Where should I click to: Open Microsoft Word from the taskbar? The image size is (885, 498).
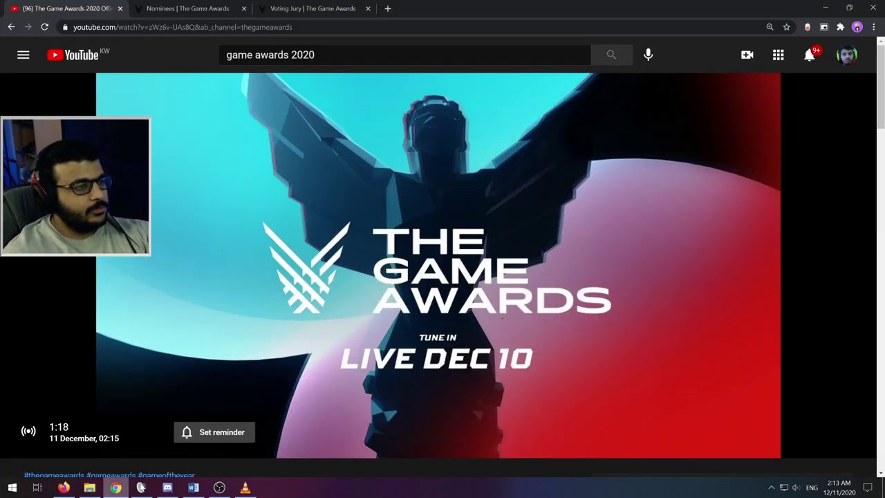[194, 488]
